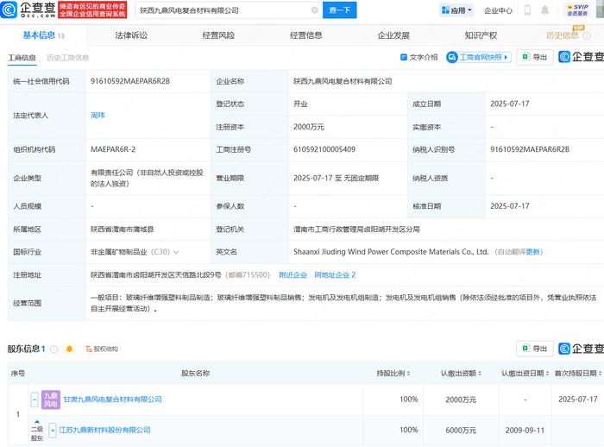Open legal representative 周玮 link

click(x=98, y=116)
